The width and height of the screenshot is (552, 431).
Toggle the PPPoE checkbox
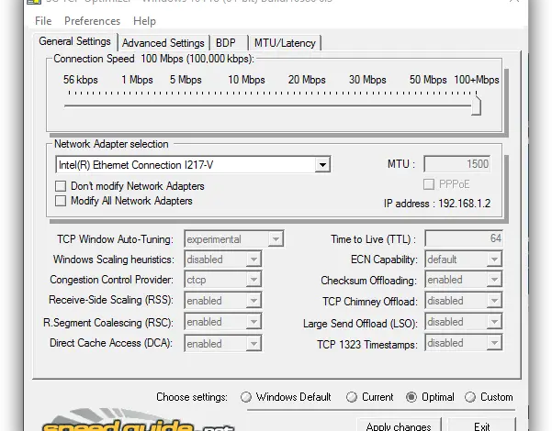(x=428, y=184)
